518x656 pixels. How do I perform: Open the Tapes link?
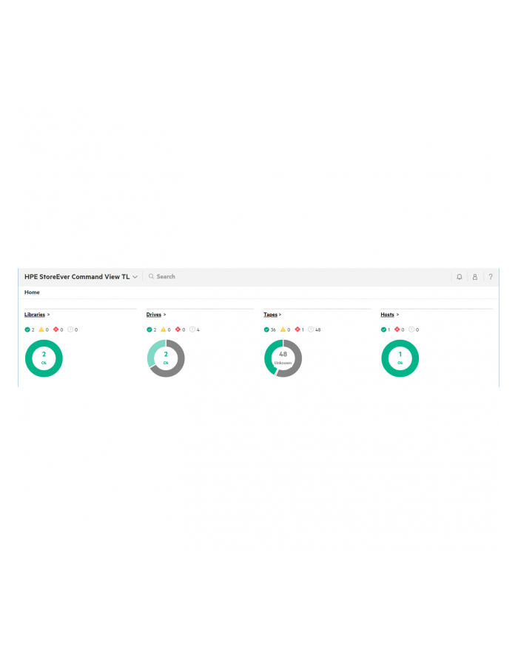(x=270, y=315)
